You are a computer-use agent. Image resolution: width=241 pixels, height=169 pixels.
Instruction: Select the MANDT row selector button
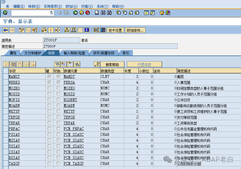tap(6, 76)
